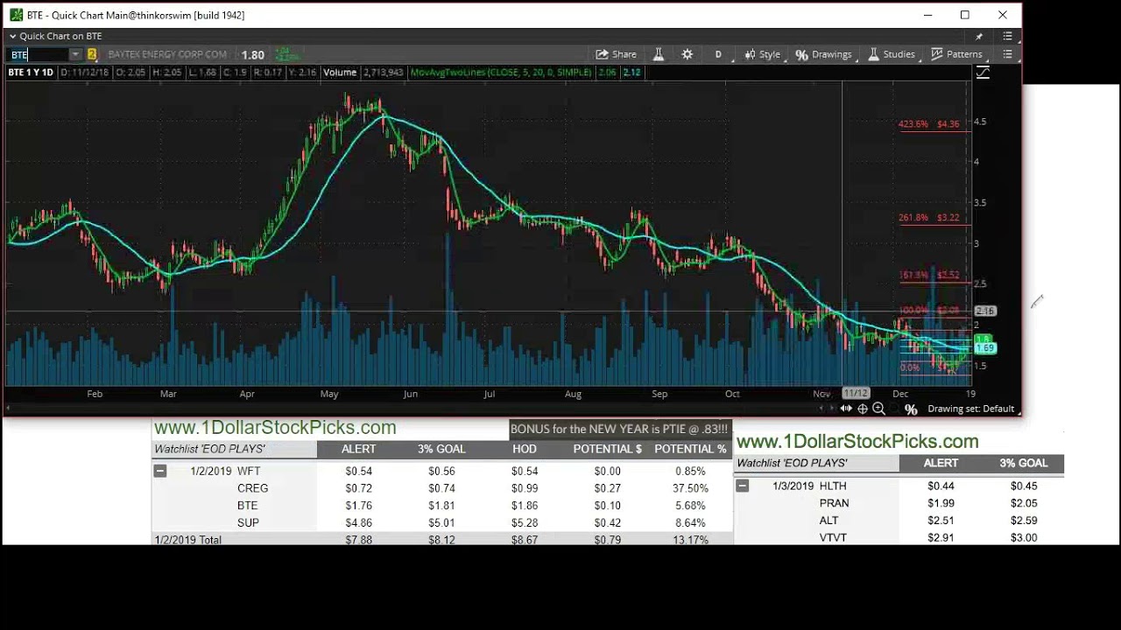The image size is (1121, 630).
Task: Click the thinkorswim app icon in title bar
Action: (x=16, y=15)
